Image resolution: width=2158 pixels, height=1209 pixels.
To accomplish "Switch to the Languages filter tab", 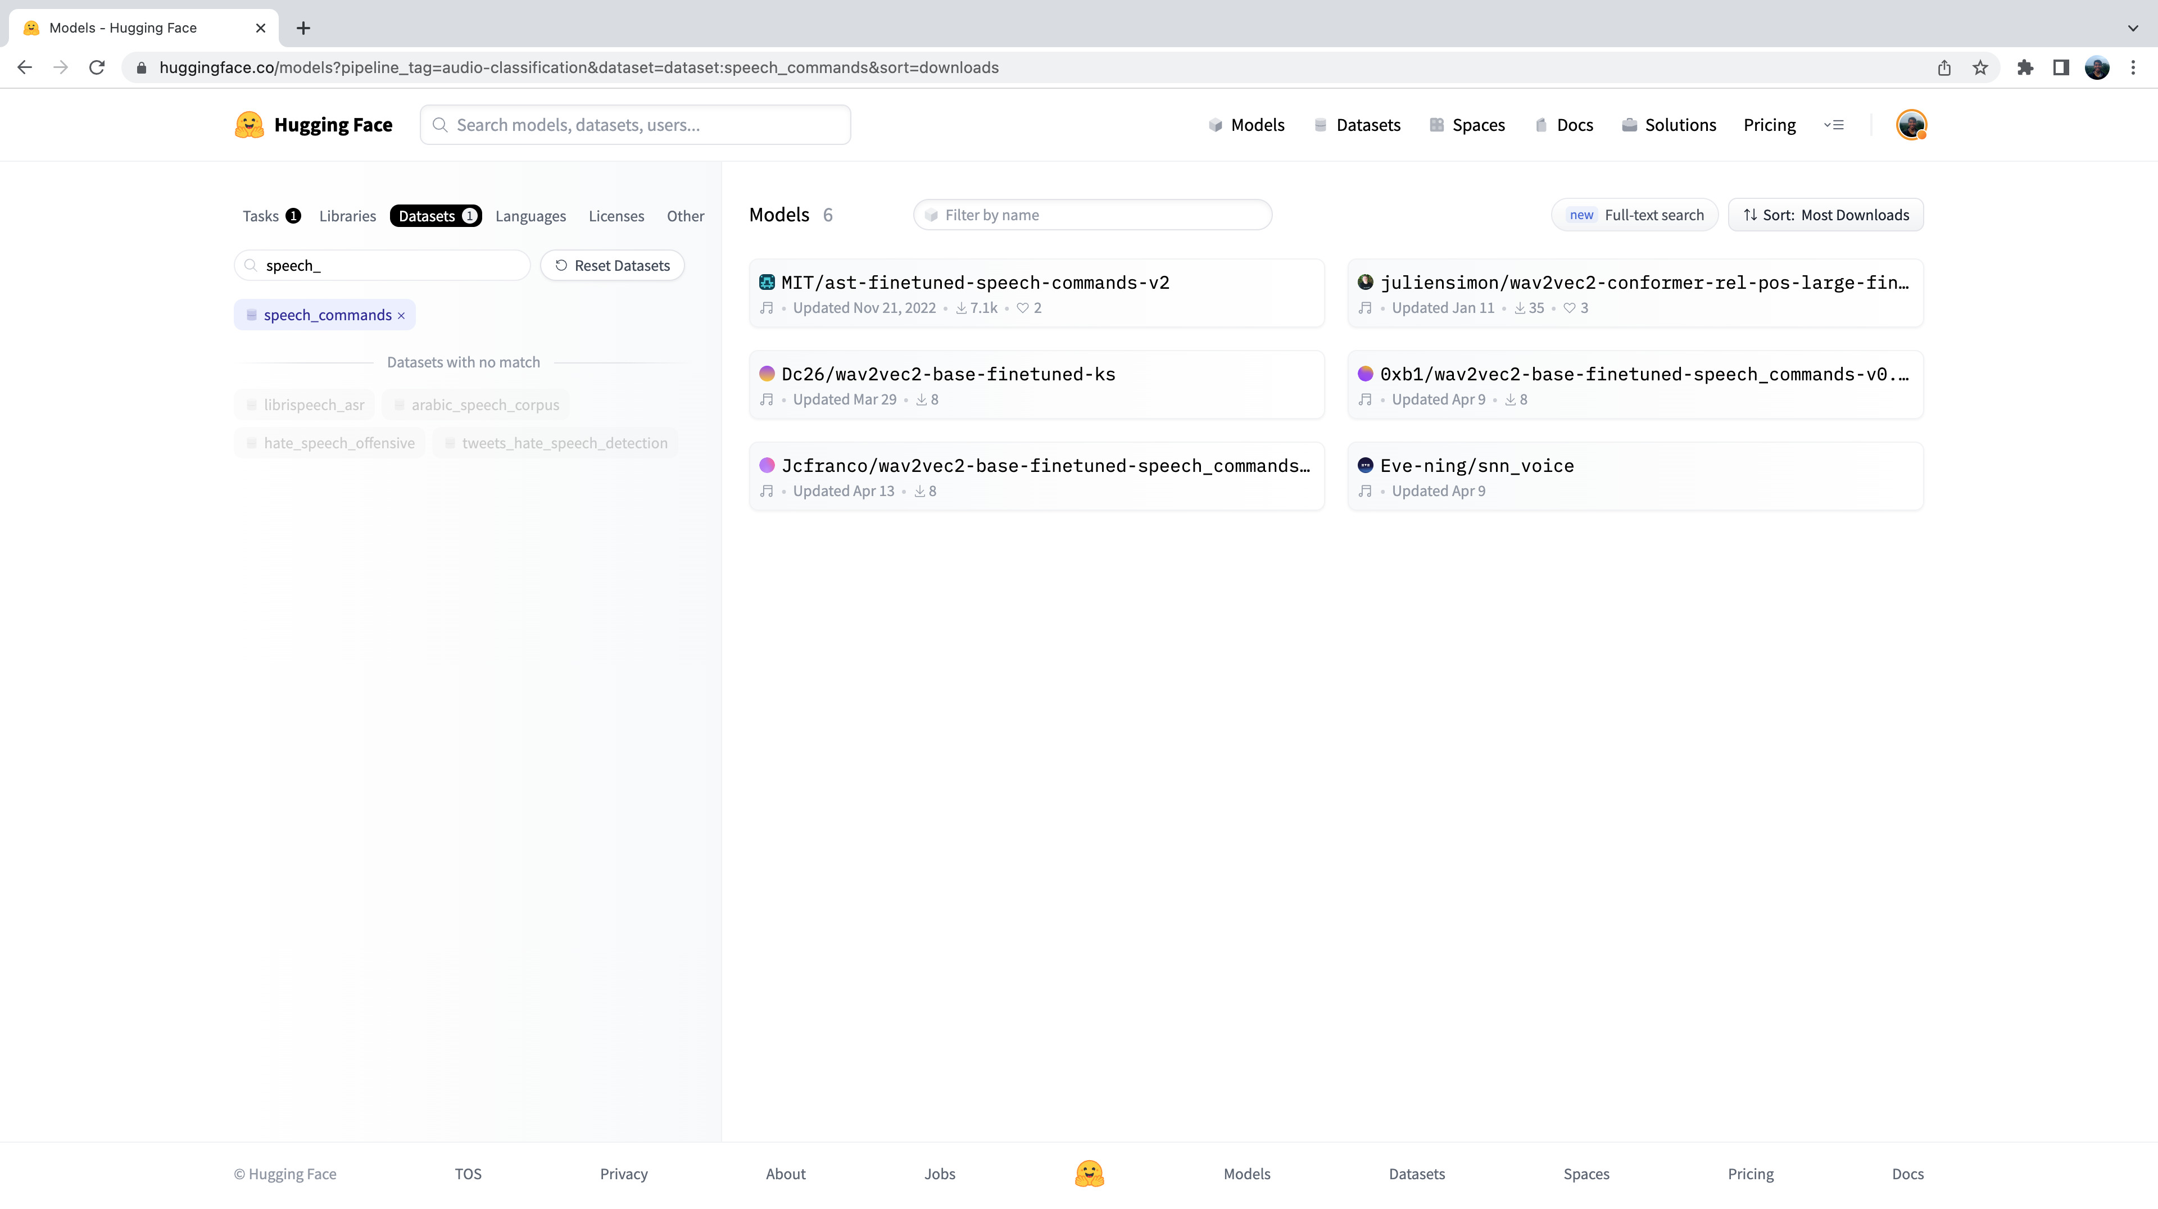I will 531,216.
